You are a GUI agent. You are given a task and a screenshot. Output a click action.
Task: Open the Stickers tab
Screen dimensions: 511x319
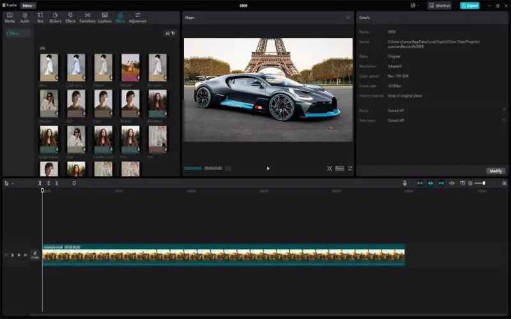coord(55,18)
